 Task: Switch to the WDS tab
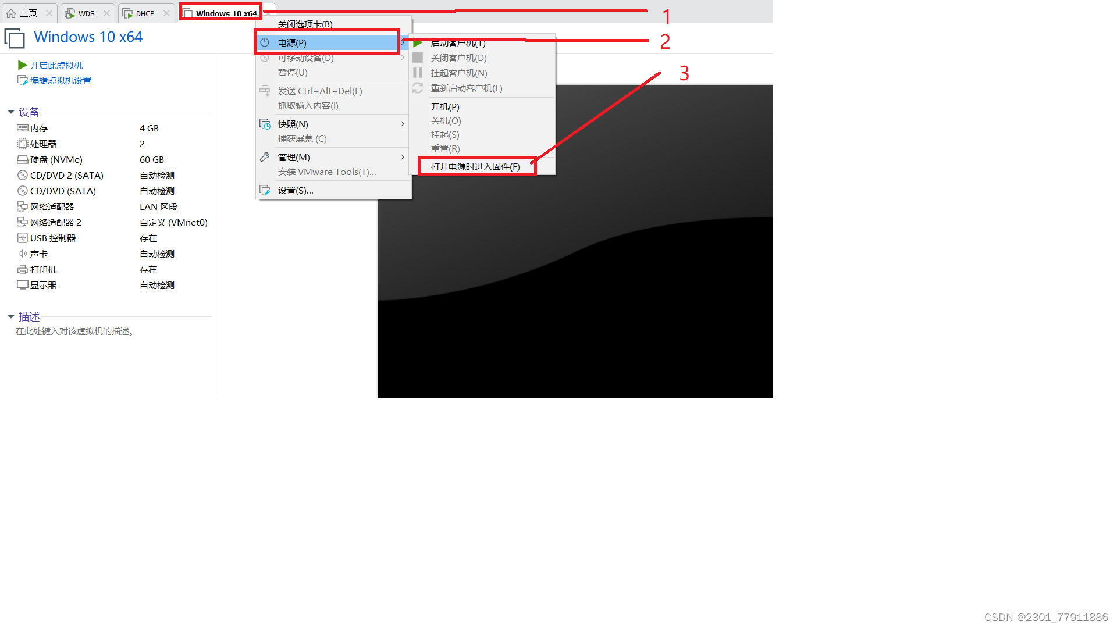point(87,13)
